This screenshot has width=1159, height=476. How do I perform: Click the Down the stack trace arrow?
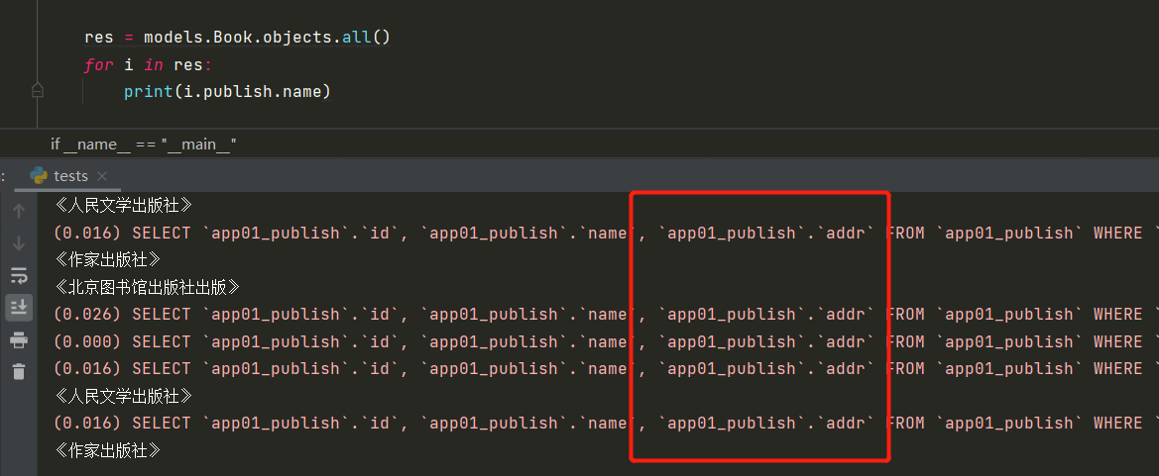point(19,243)
